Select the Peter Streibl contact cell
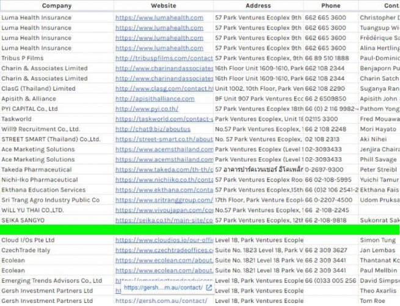Screen dimensions: 400x306 (379, 170)
